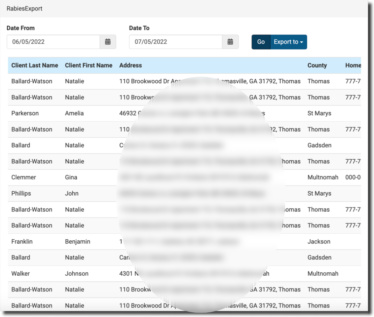Click the Go button
Viewport: 374px width, 317px height.
(261, 42)
